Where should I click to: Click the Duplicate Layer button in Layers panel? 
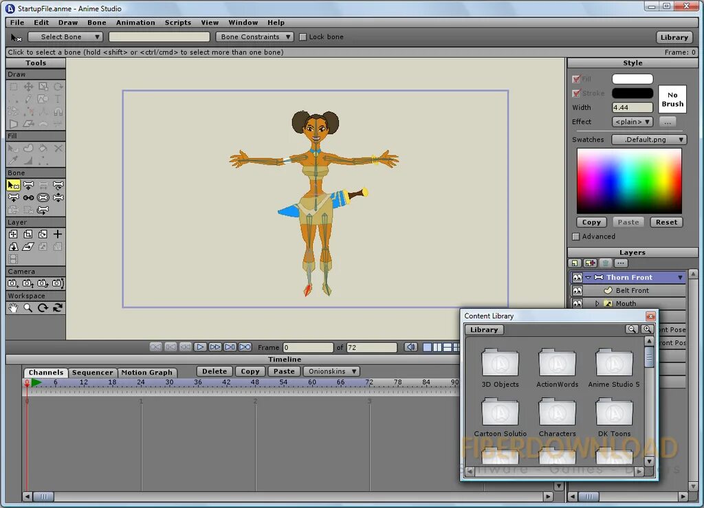[590, 263]
